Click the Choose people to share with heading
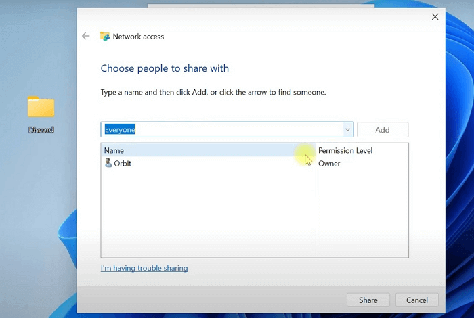Image resolution: width=474 pixels, height=318 pixels. pos(165,68)
